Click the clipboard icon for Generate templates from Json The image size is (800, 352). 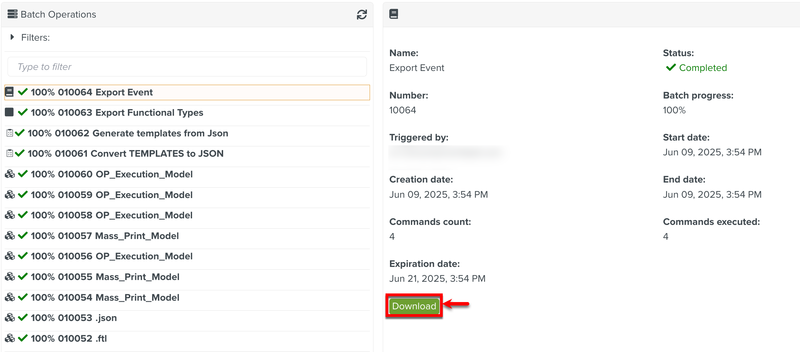10,133
